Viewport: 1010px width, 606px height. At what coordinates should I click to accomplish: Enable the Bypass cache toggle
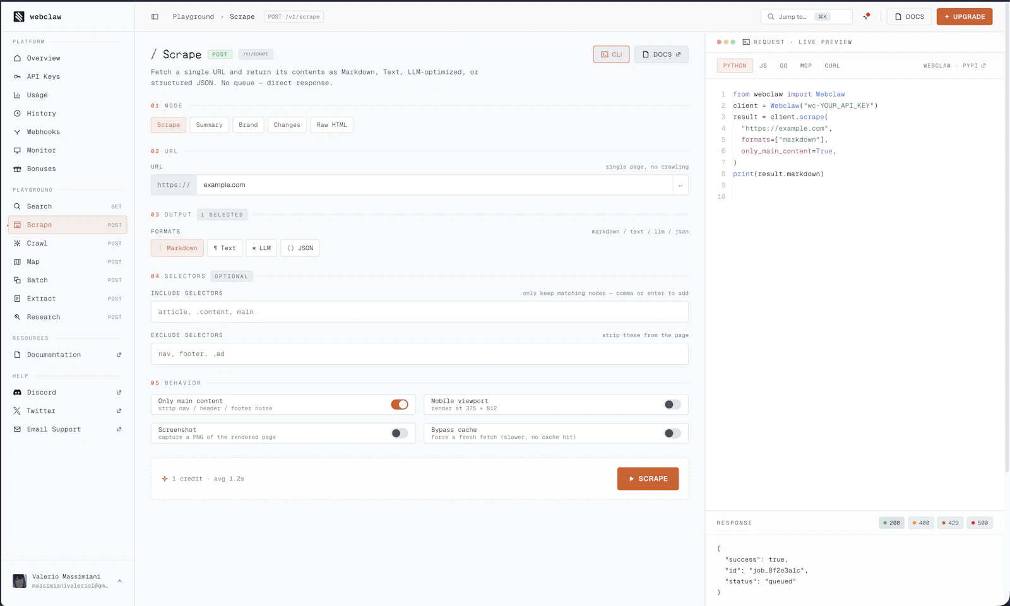click(672, 433)
